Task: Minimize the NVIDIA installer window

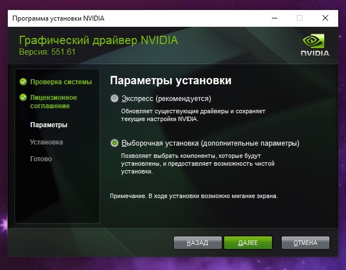Action: coord(275,18)
